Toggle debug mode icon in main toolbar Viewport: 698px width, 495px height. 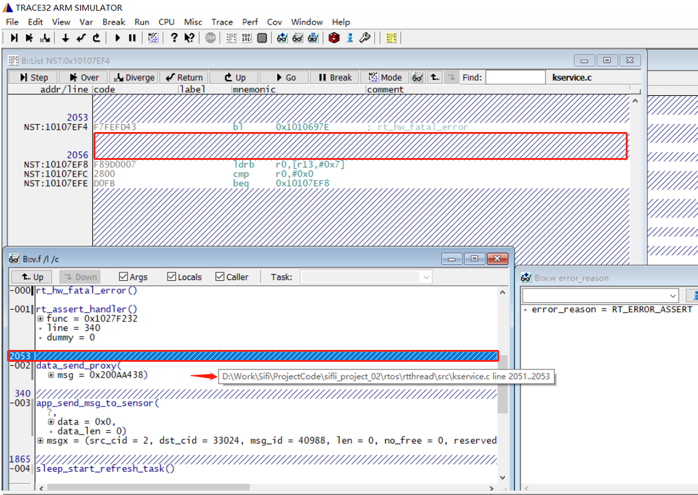pyautogui.click(x=153, y=38)
